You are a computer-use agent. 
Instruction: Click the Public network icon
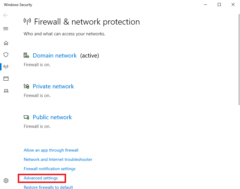point(26,117)
